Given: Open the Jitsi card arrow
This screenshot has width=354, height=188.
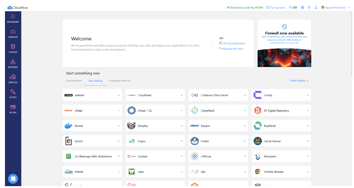Looking at the screenshot, I should [x=244, y=172].
